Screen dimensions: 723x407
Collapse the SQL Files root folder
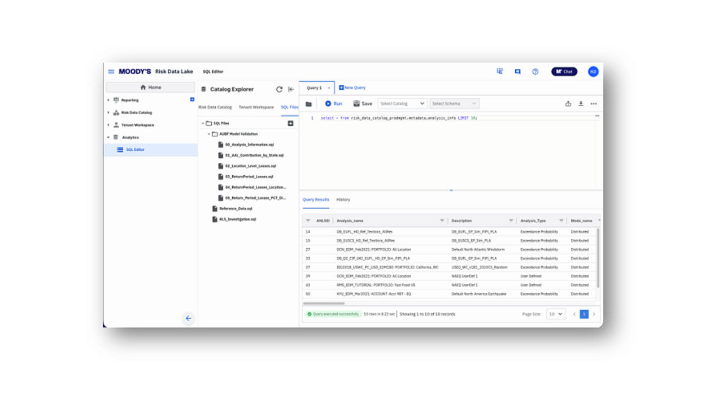point(203,123)
